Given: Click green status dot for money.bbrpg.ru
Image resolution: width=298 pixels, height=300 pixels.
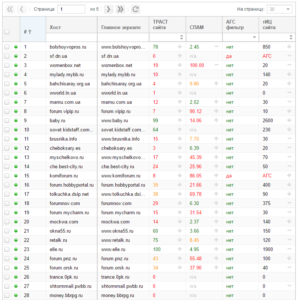Looking at the screenshot, I should (x=16, y=295).
